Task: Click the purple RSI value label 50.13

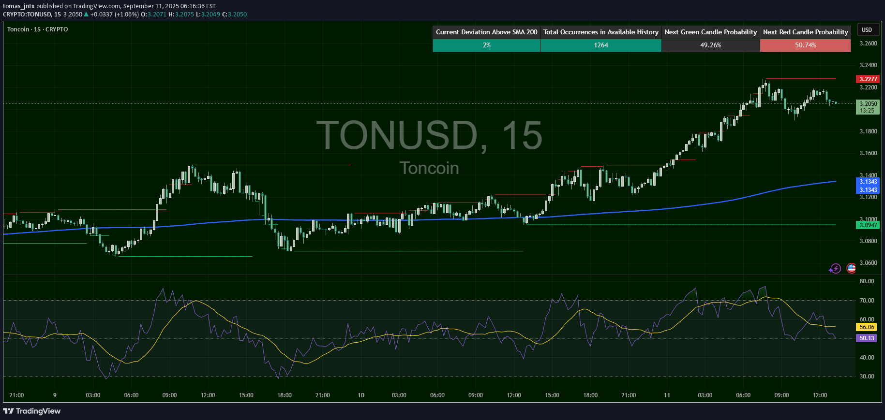Action: pyautogui.click(x=867, y=338)
